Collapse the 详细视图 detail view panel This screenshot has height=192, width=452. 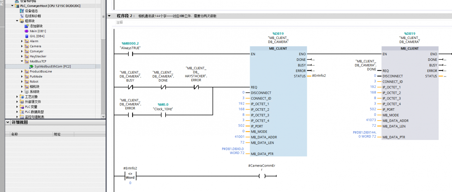[x=8, y=122]
